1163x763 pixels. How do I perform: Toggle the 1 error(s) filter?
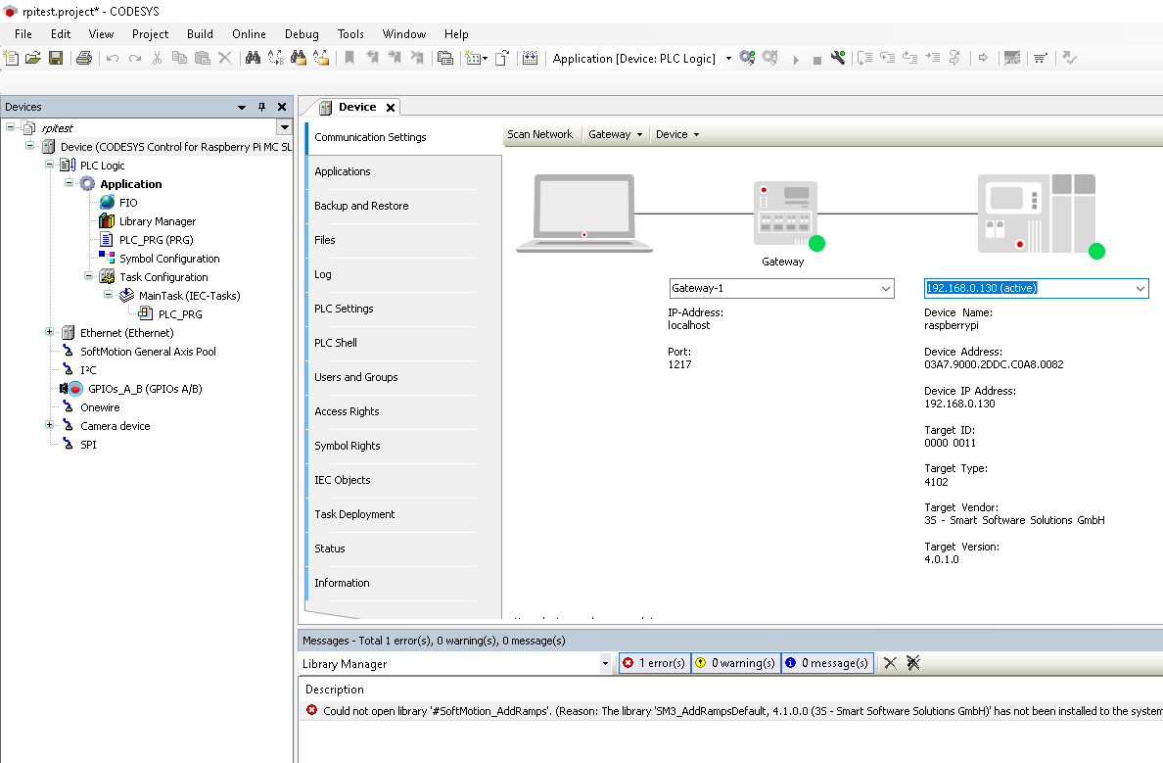click(654, 663)
